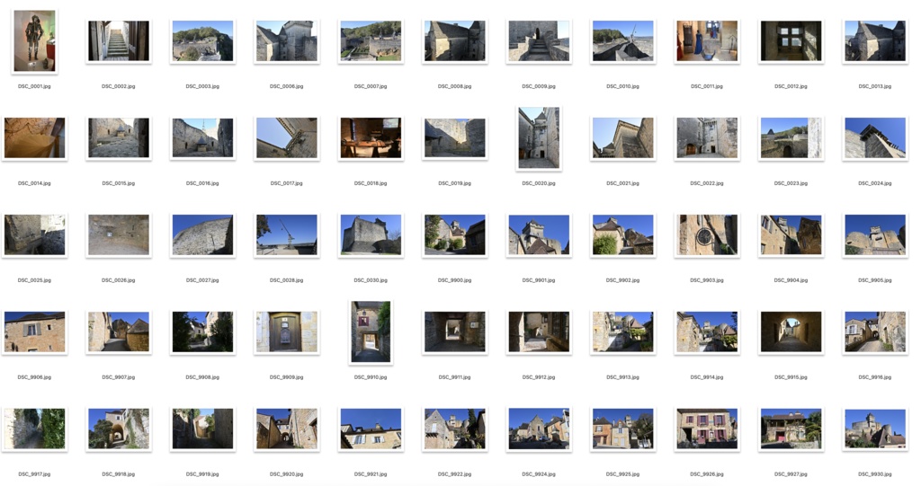This screenshot has height=486, width=921.
Task: Select thumbnail of DSC_0014.jpg
Action: 35,138
